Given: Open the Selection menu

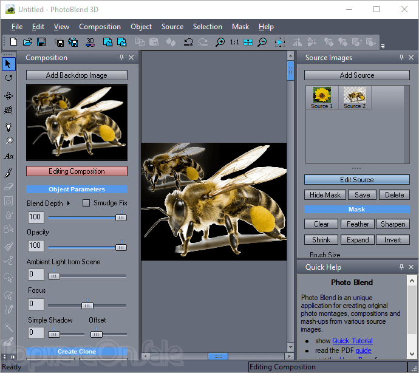Looking at the screenshot, I should pos(208,27).
